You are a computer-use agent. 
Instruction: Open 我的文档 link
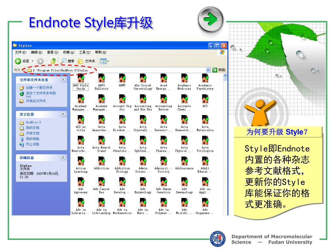[x=32, y=128]
